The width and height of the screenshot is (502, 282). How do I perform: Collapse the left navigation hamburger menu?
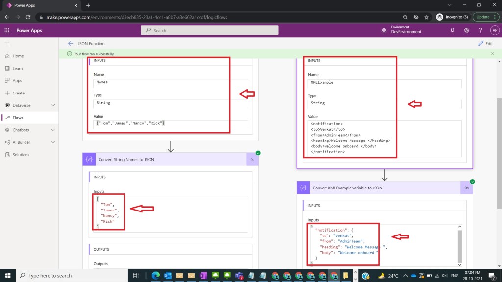pos(7,44)
